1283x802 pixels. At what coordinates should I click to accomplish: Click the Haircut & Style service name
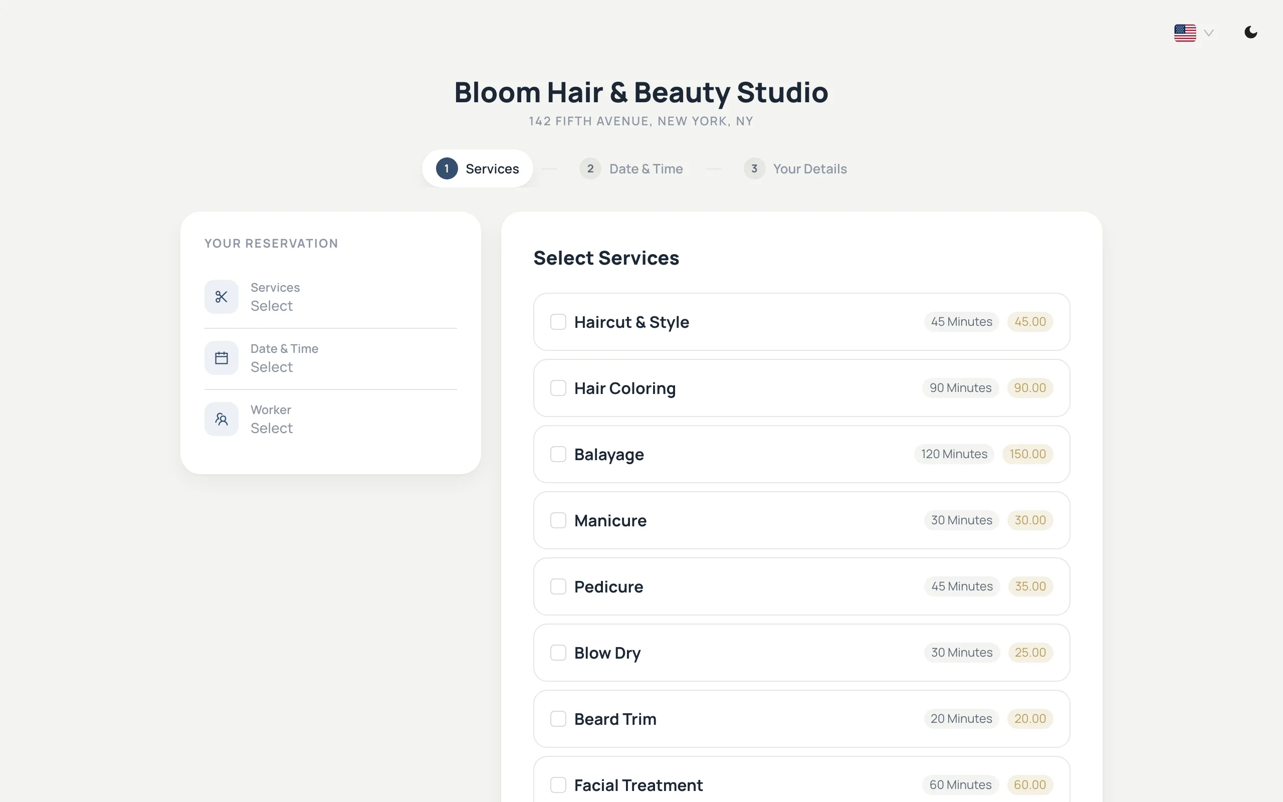631,322
